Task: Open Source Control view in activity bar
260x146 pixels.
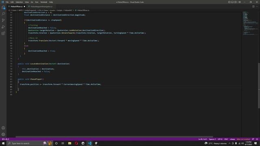Action: coord(3,20)
